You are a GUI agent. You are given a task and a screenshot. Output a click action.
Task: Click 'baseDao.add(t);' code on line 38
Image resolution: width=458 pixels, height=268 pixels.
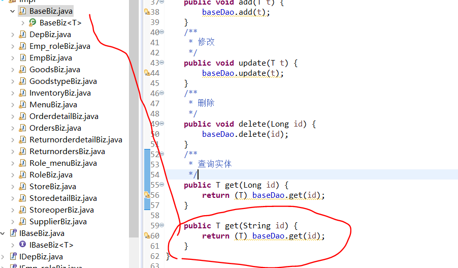[236, 12]
